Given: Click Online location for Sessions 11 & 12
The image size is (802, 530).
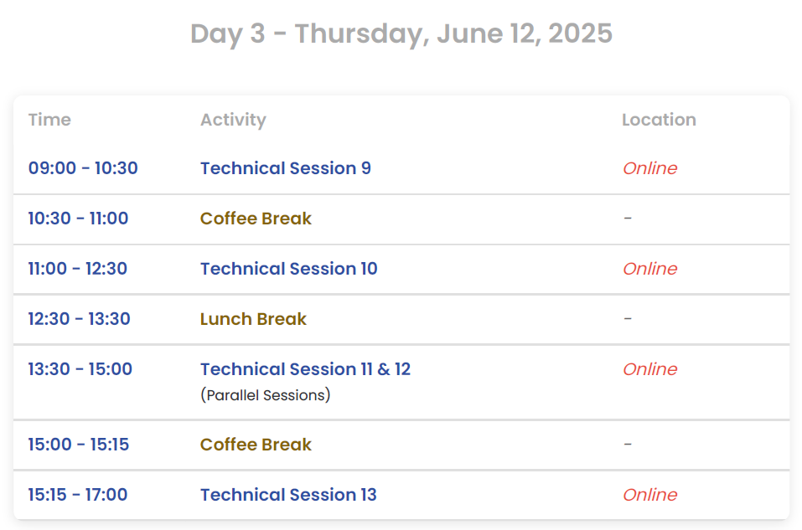Looking at the screenshot, I should 649,369.
